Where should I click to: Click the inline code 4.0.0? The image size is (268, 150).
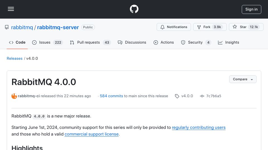(x=39, y=116)
